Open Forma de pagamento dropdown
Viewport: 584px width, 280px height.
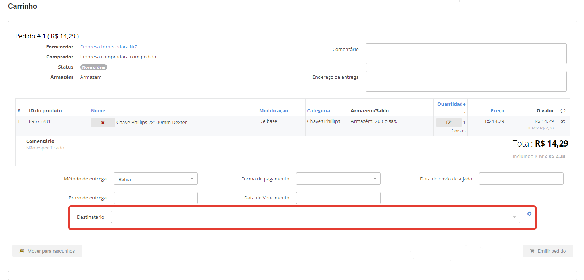point(338,179)
